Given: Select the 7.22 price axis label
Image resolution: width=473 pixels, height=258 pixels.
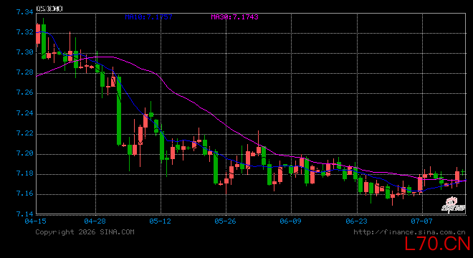Looking at the screenshot, I should tap(25, 133).
